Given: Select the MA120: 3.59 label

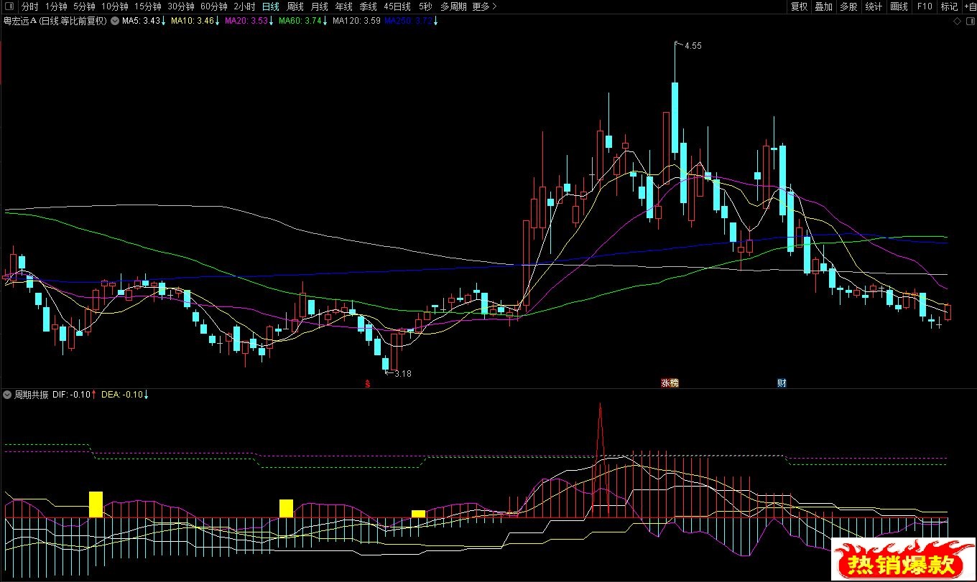Looking at the screenshot, I should point(356,21).
